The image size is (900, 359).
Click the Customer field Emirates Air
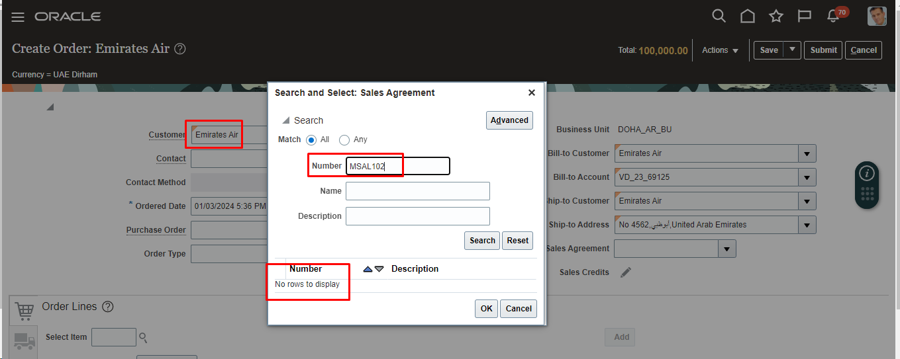click(229, 135)
